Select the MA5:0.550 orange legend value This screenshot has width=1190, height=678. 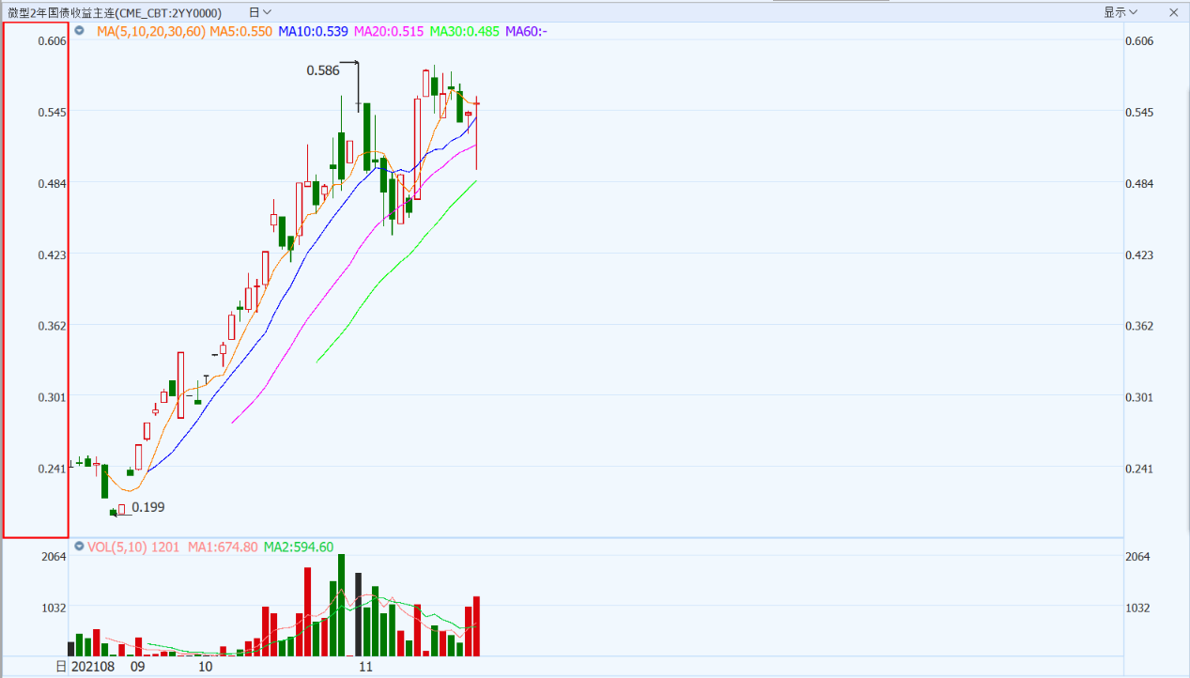tap(240, 31)
